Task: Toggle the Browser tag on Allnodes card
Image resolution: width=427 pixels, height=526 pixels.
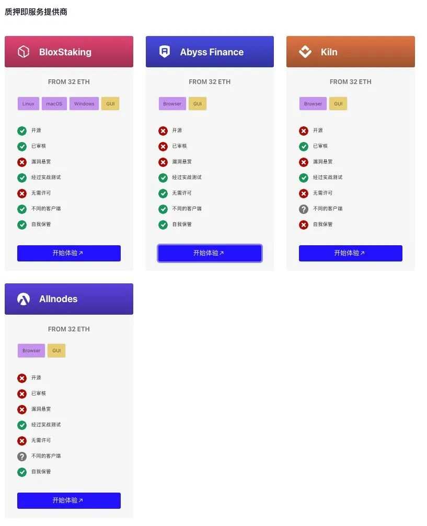Action: point(31,350)
